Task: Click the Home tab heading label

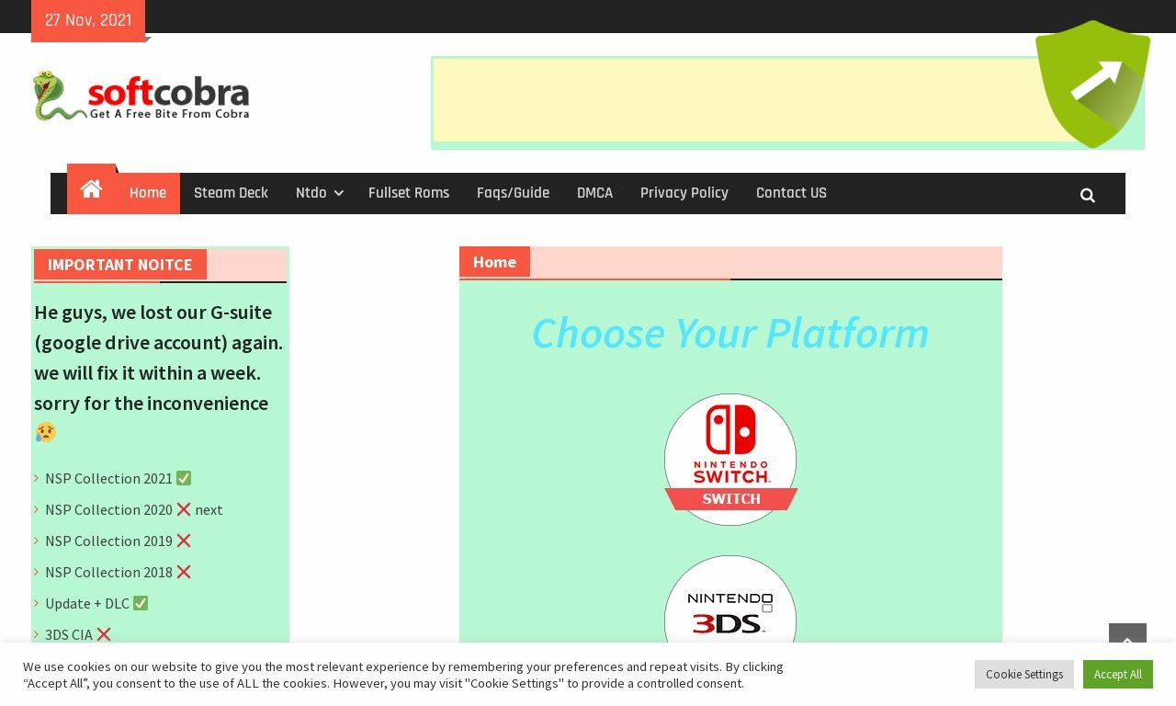Action: coord(494,262)
